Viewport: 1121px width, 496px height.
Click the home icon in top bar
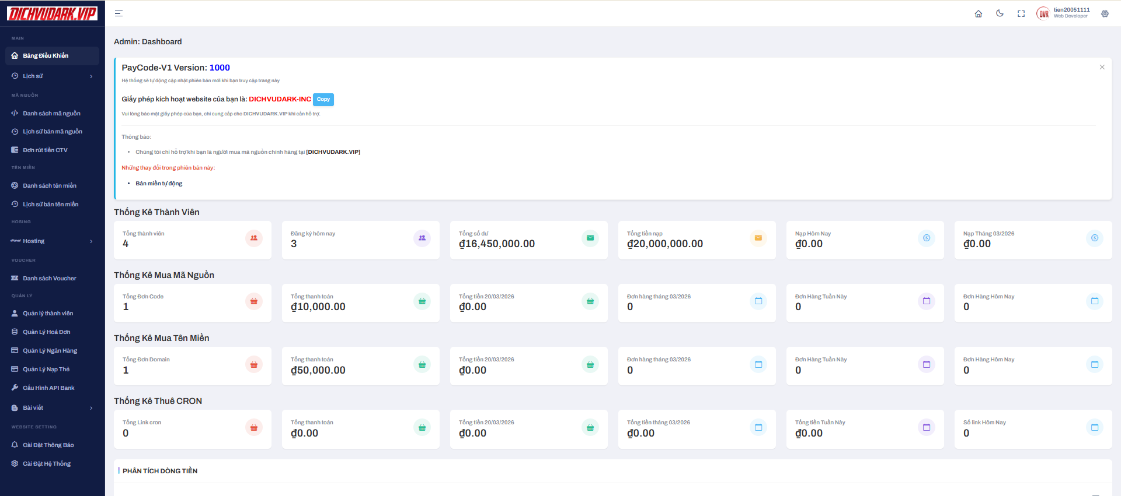click(979, 13)
